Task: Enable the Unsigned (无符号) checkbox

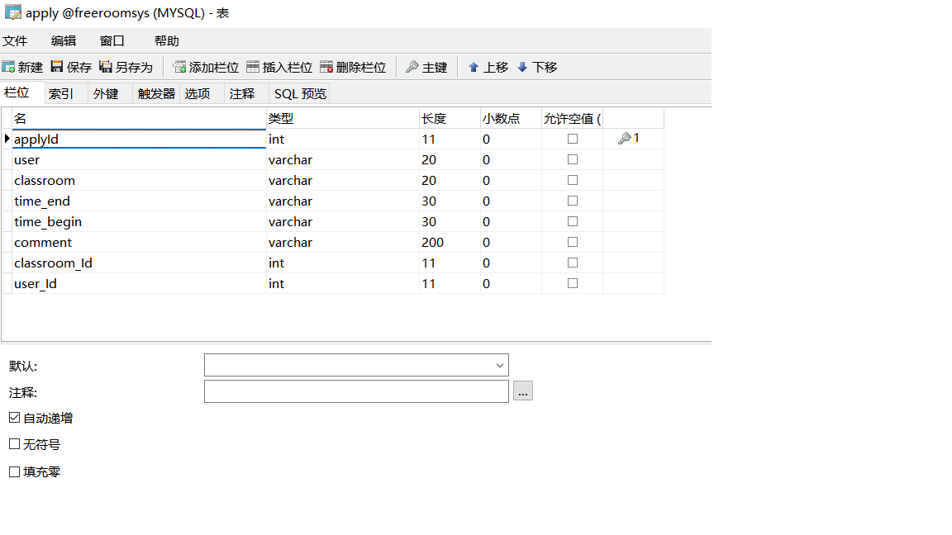Action: (x=15, y=444)
